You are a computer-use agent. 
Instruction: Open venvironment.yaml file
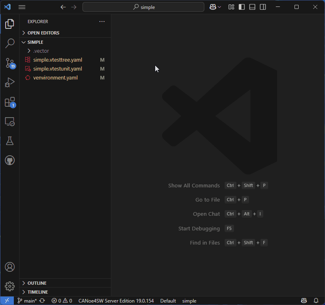[x=65, y=78]
